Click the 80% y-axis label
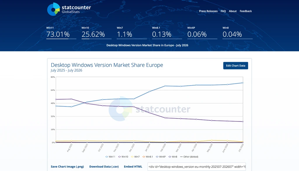 pyautogui.click(x=53, y=77)
